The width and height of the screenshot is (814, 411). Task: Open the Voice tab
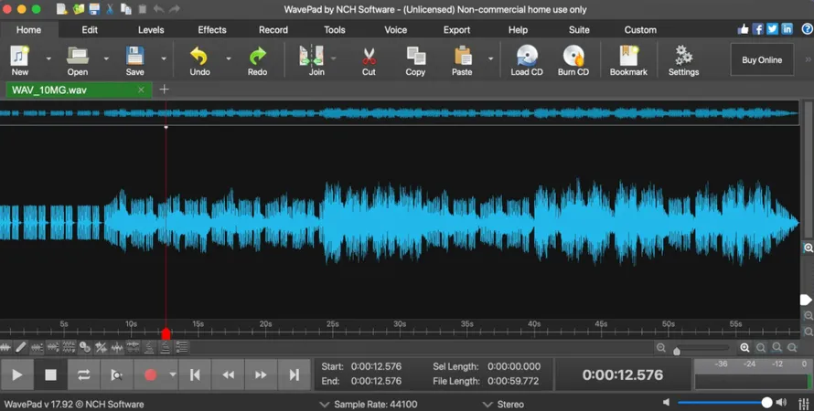pos(396,29)
